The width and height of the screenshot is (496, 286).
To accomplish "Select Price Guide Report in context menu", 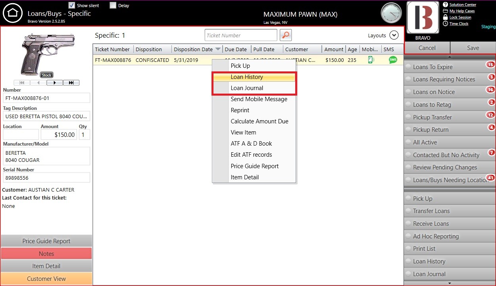I will 254,166.
